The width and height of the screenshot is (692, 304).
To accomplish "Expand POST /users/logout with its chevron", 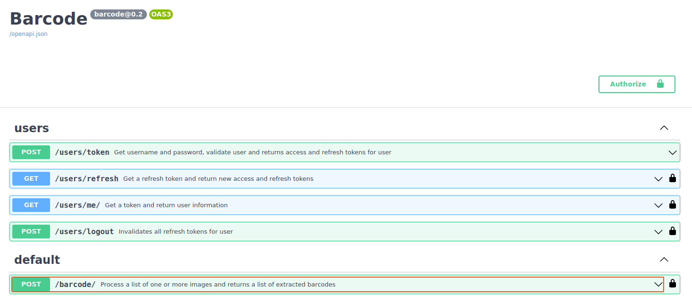I will coord(658,232).
